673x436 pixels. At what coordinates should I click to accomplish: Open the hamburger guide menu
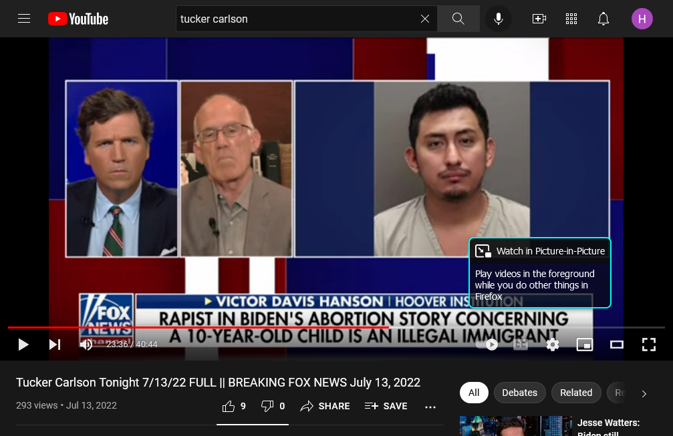pos(24,19)
